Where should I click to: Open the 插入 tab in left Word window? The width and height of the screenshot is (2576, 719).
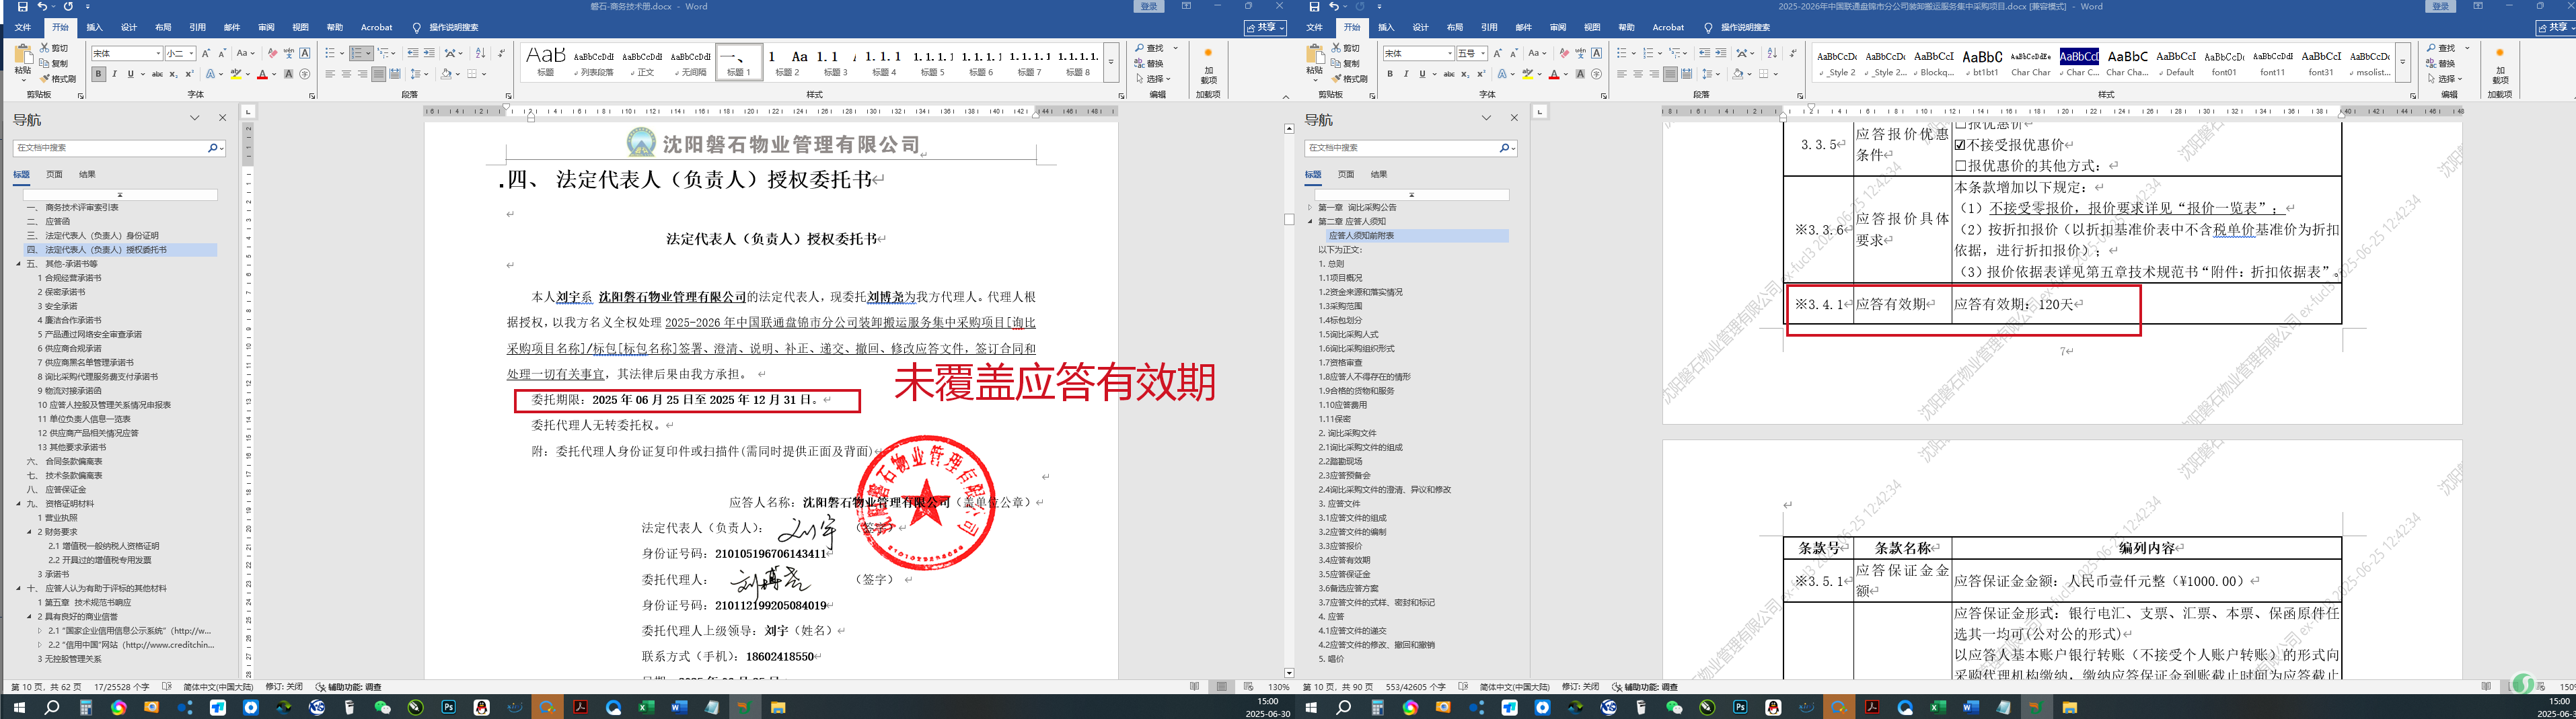[x=94, y=27]
